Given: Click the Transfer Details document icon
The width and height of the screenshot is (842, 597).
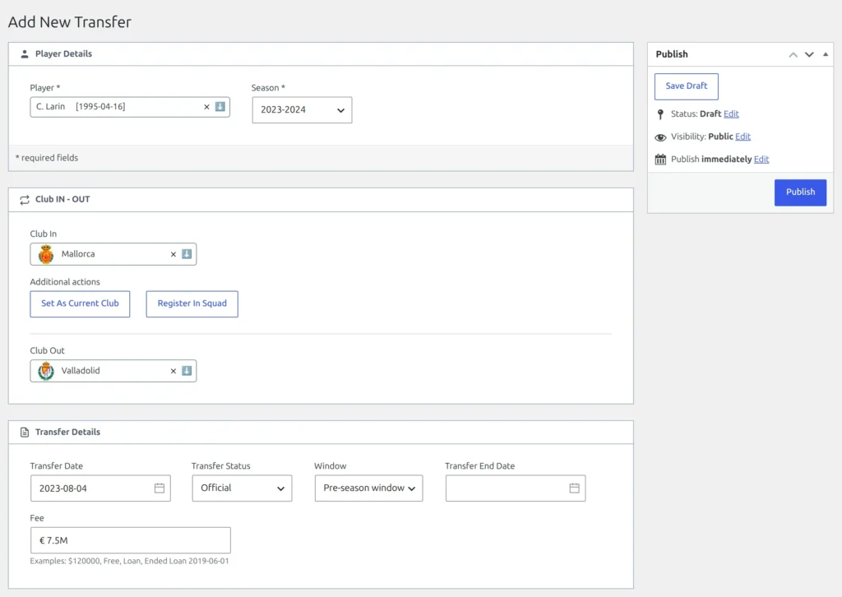Looking at the screenshot, I should (24, 433).
